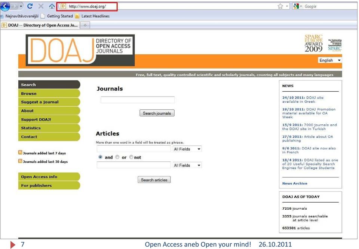This screenshot has width=359, height=249.
Task: Click the '653501 articles' count text
Action: 296,228
